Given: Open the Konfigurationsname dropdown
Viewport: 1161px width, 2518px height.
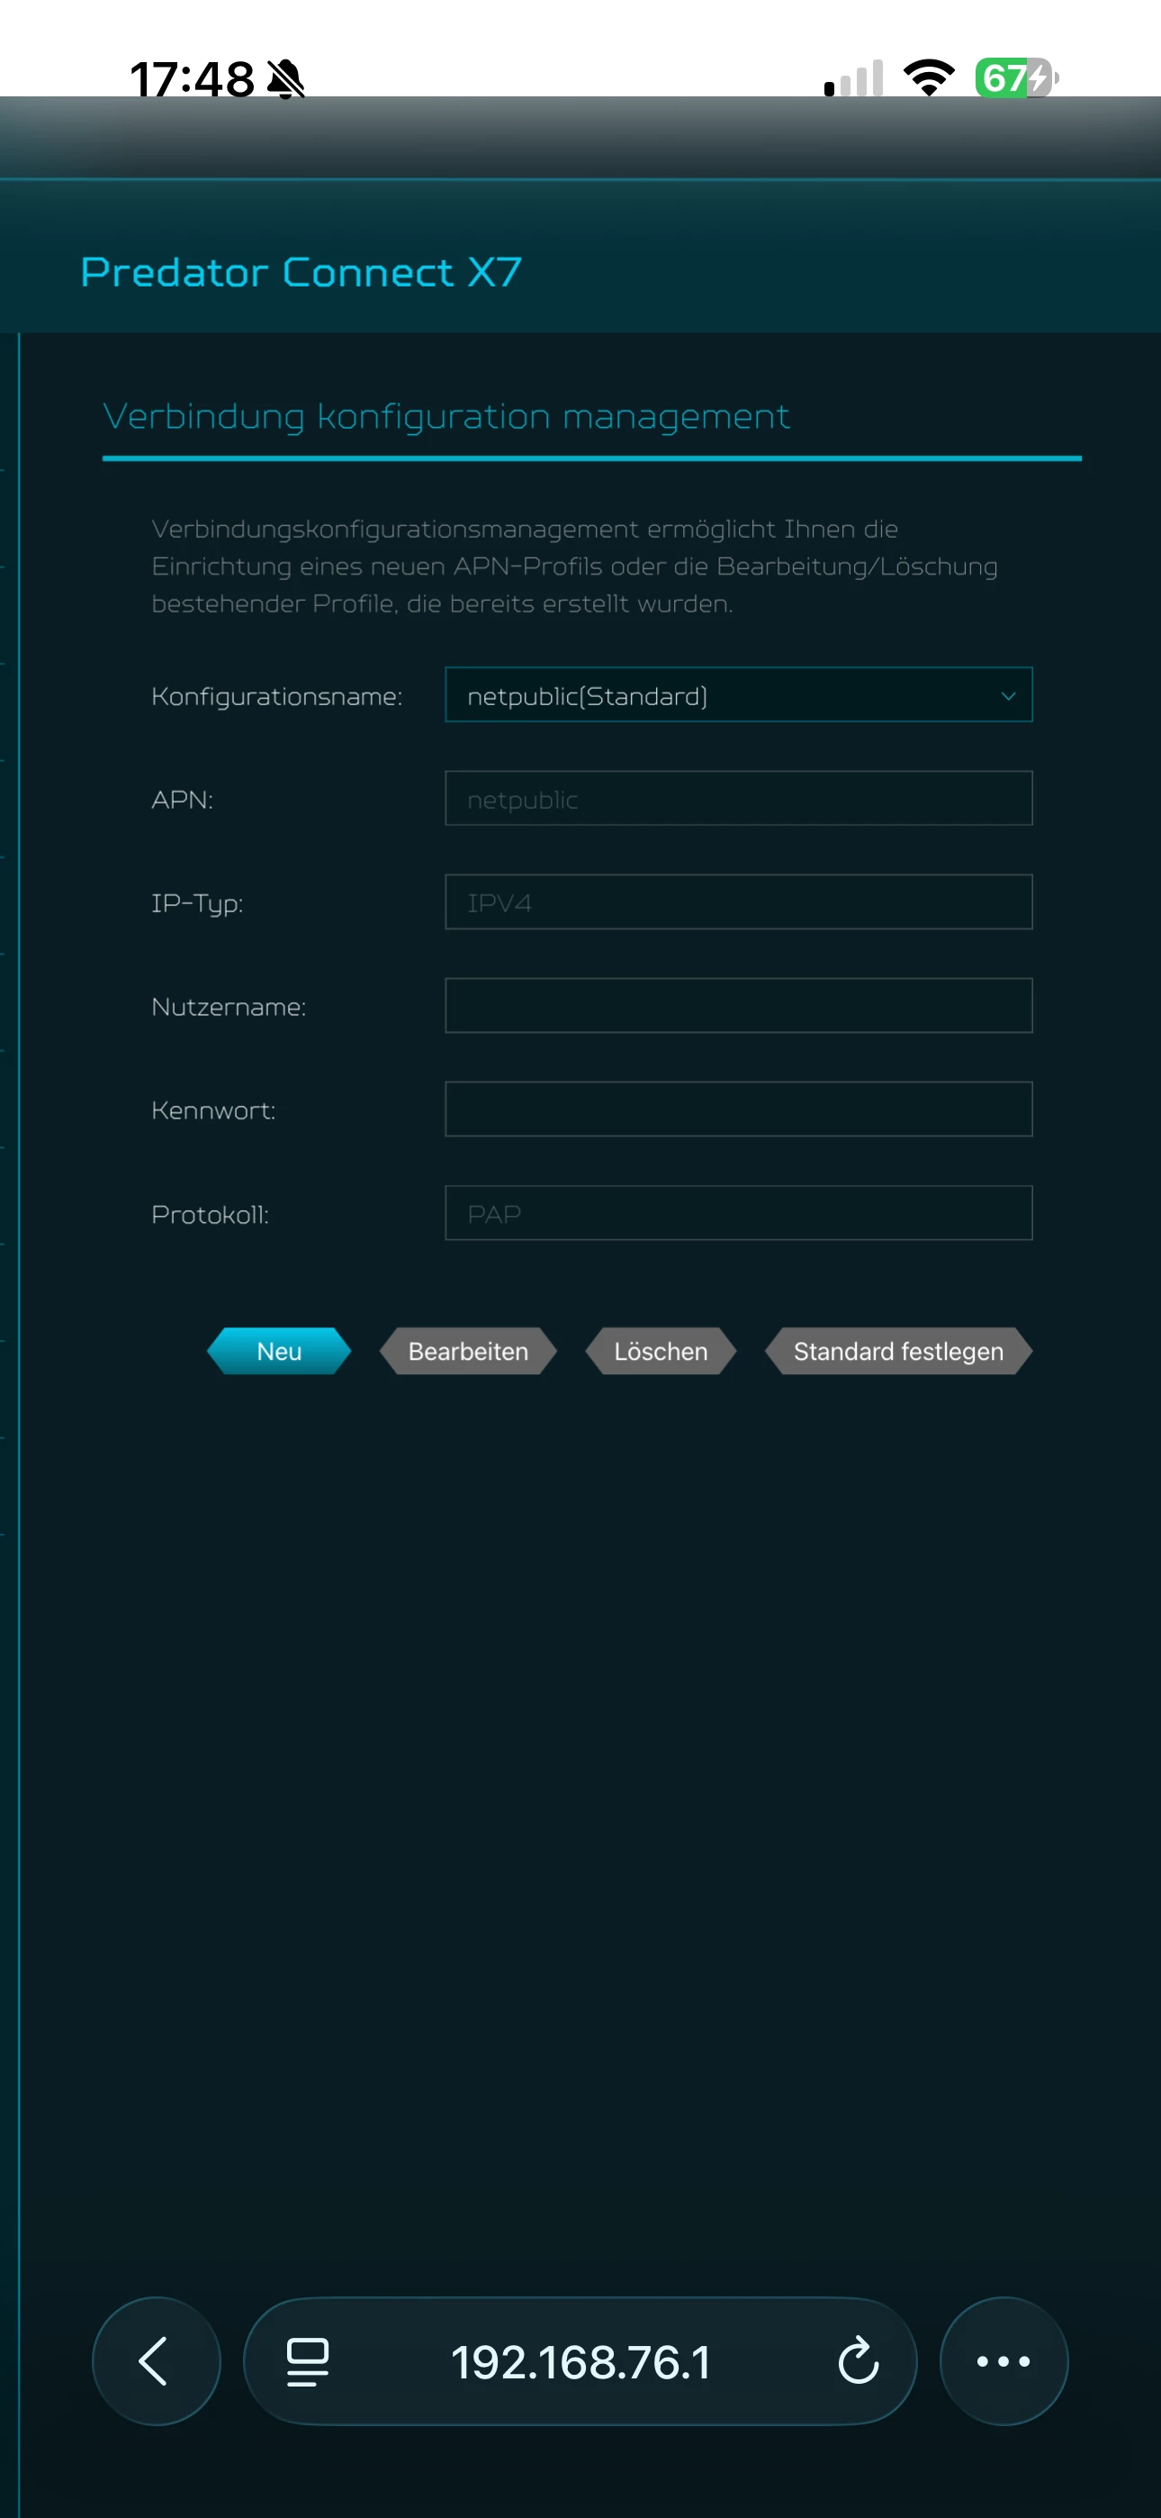Looking at the screenshot, I should (738, 695).
